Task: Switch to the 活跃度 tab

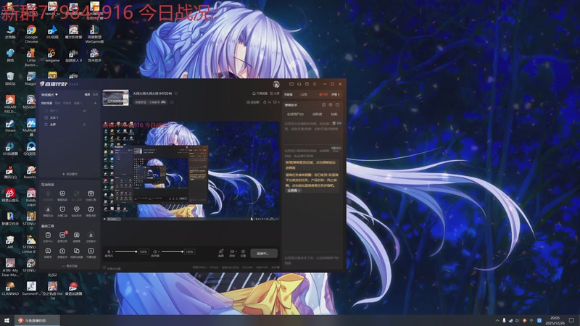Action: pos(317,114)
